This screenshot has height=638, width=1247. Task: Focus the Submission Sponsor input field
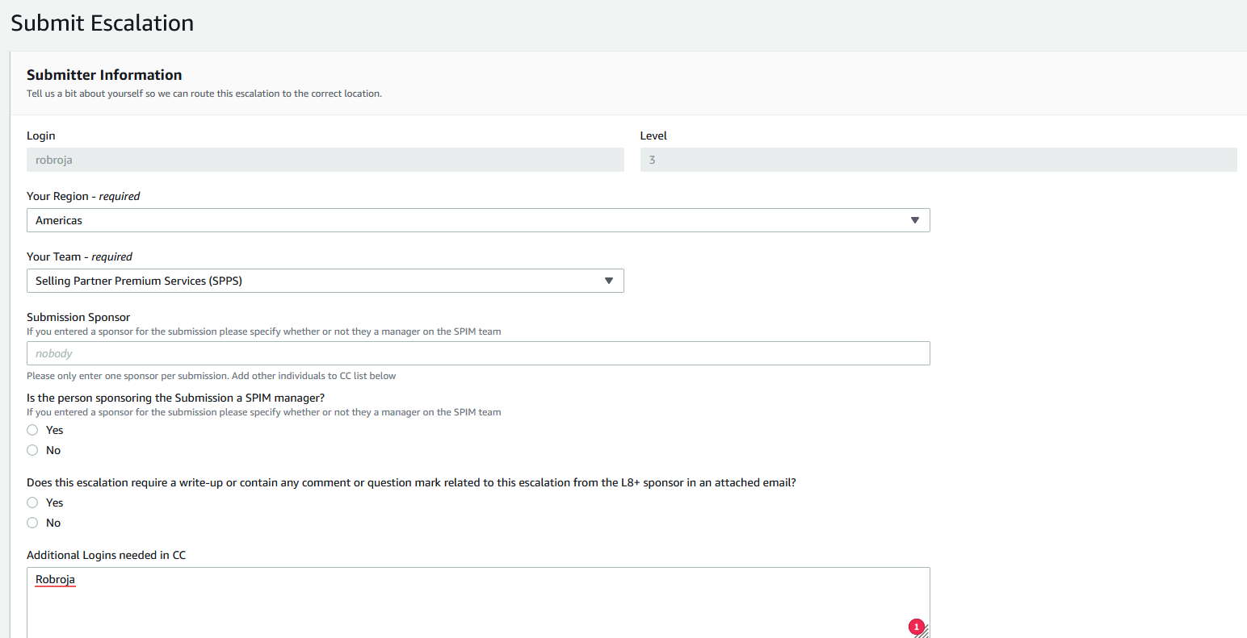click(478, 353)
